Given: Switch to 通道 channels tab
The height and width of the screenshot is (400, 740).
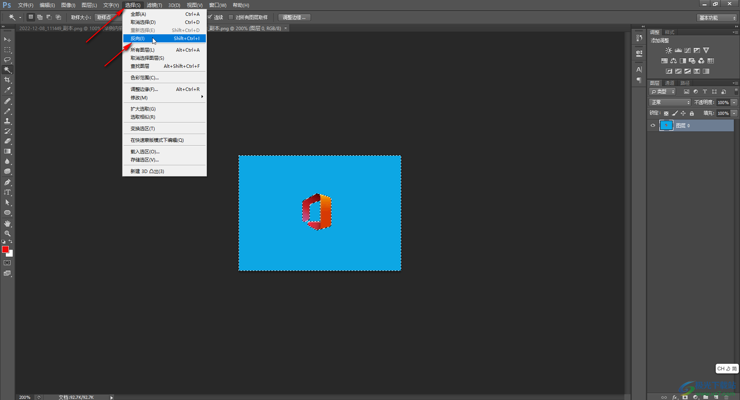Looking at the screenshot, I should pyautogui.click(x=670, y=83).
